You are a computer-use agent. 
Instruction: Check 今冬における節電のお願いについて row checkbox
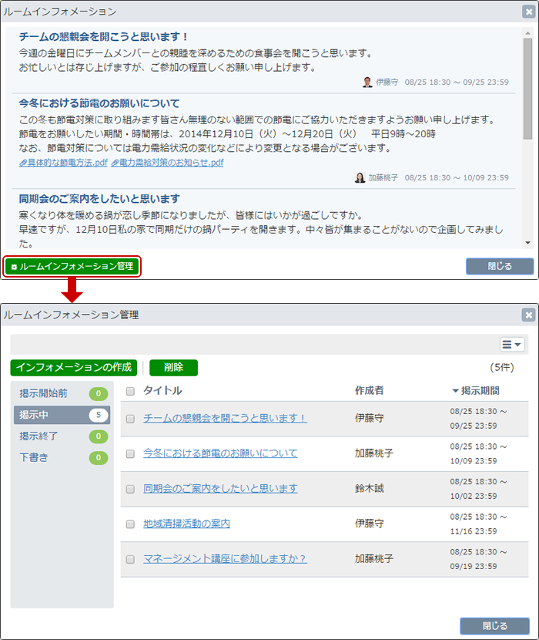[130, 454]
